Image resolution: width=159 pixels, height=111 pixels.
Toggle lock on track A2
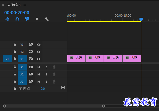[x=15, y=74]
